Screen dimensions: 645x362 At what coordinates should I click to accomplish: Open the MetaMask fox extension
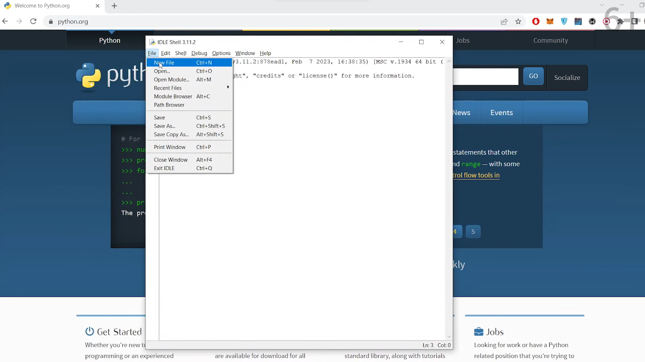550,21
